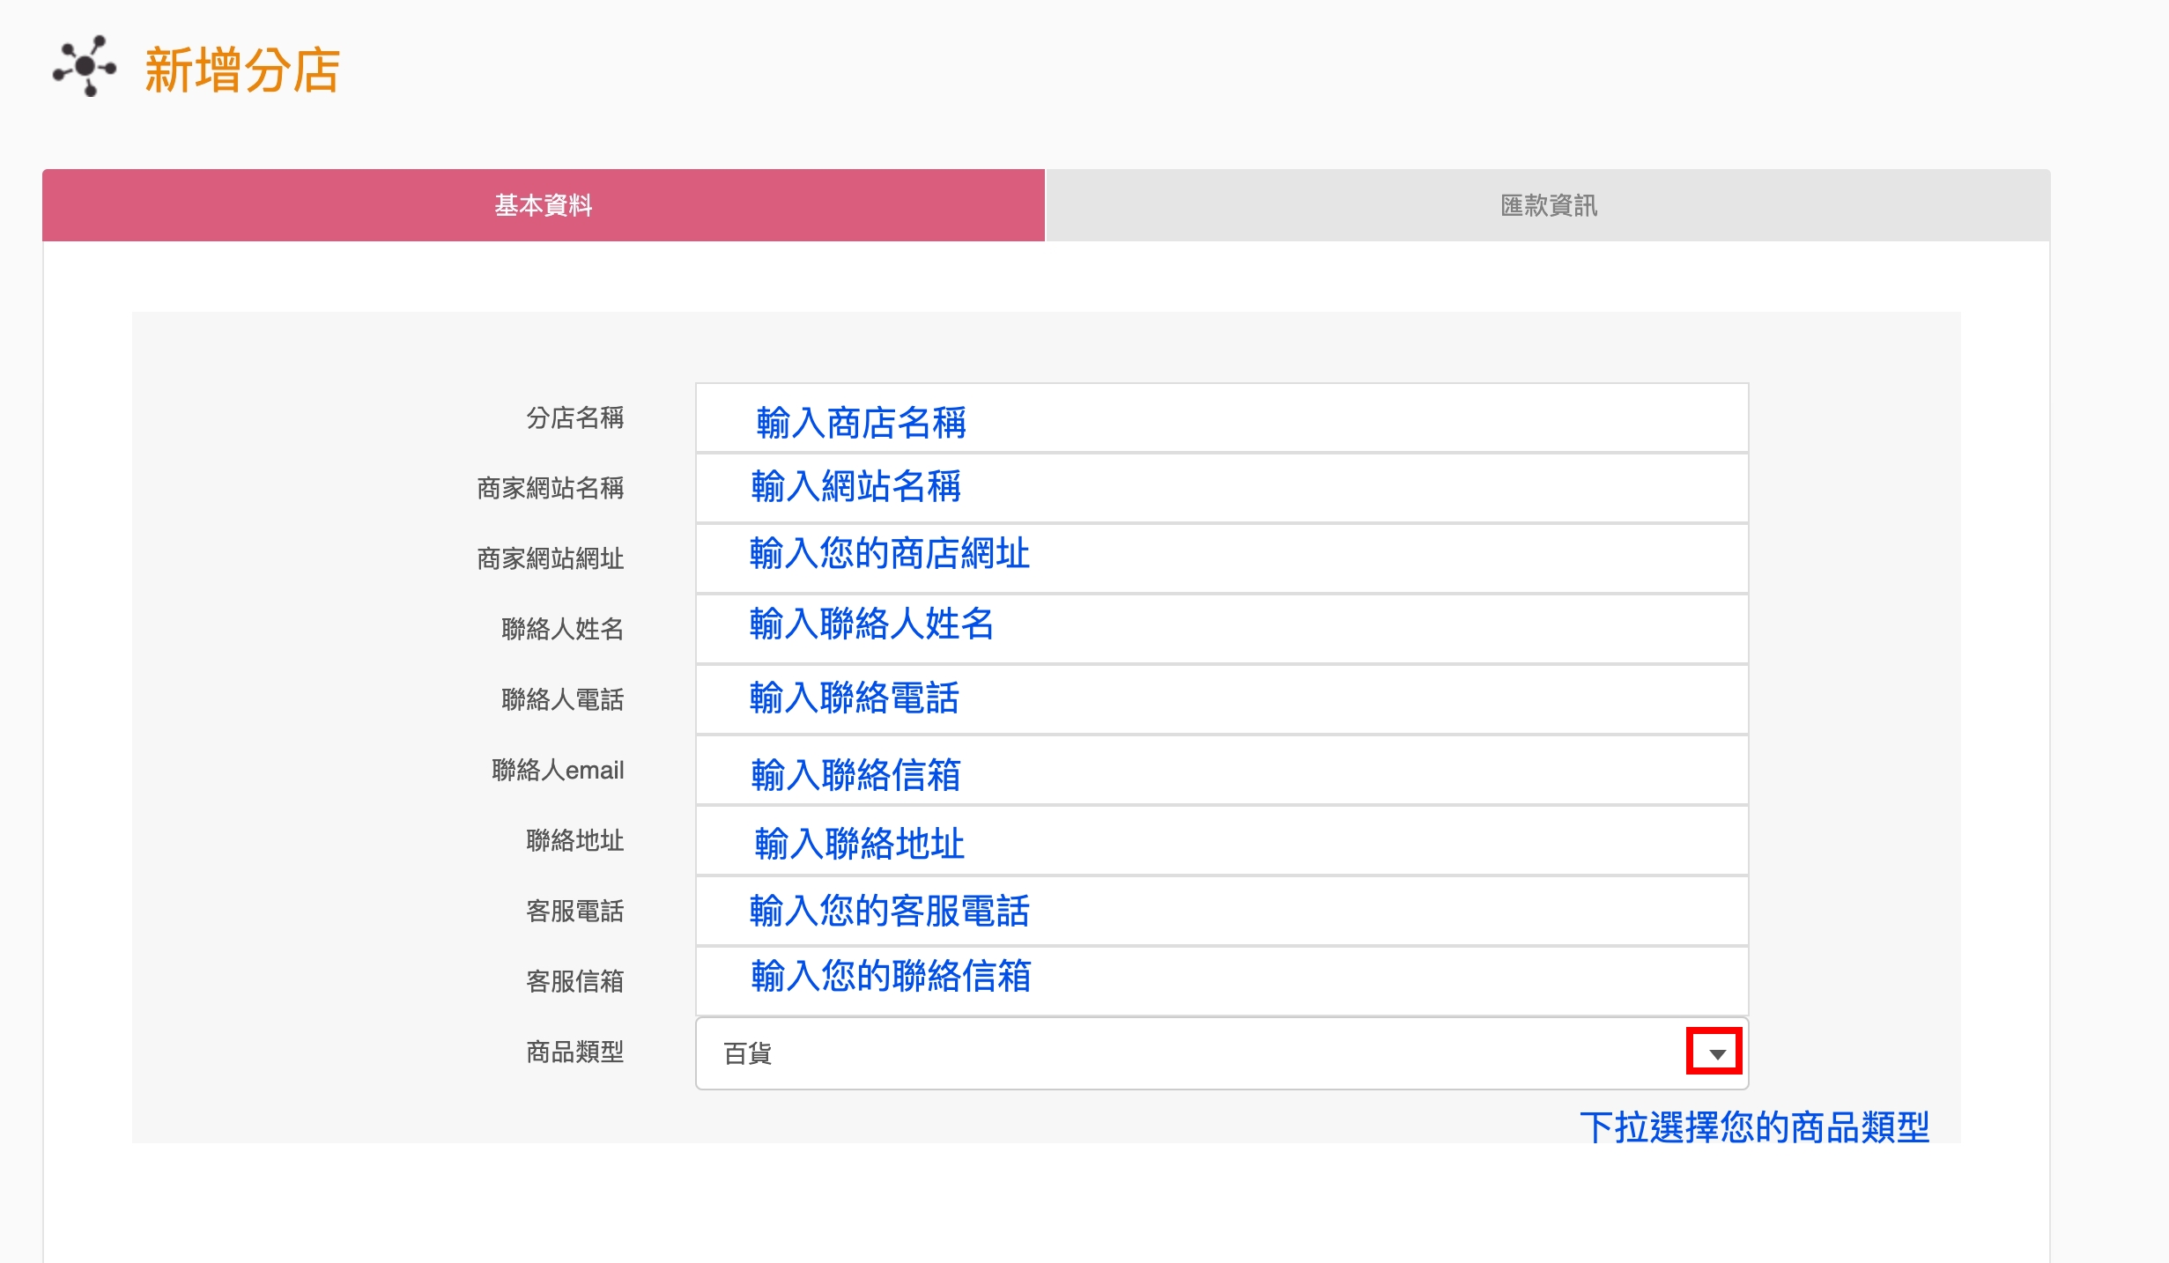Click the 新增分店 page title

click(x=242, y=70)
